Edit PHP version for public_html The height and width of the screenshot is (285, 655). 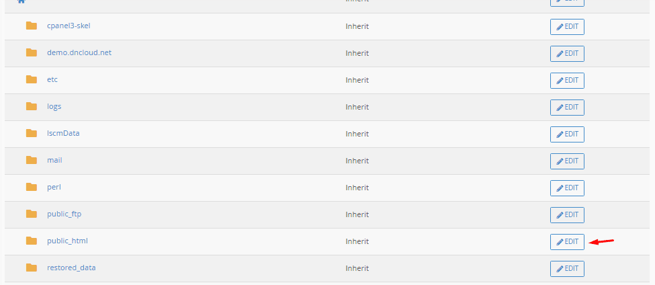click(x=567, y=241)
